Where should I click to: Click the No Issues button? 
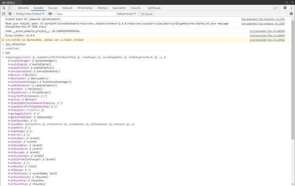point(147,14)
